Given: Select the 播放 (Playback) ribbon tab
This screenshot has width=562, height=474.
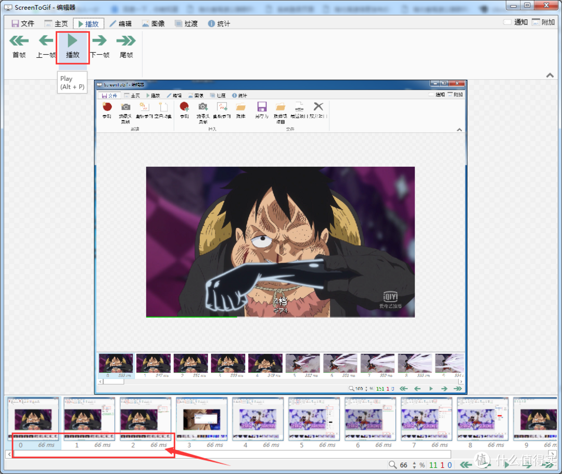Looking at the screenshot, I should click(x=88, y=23).
